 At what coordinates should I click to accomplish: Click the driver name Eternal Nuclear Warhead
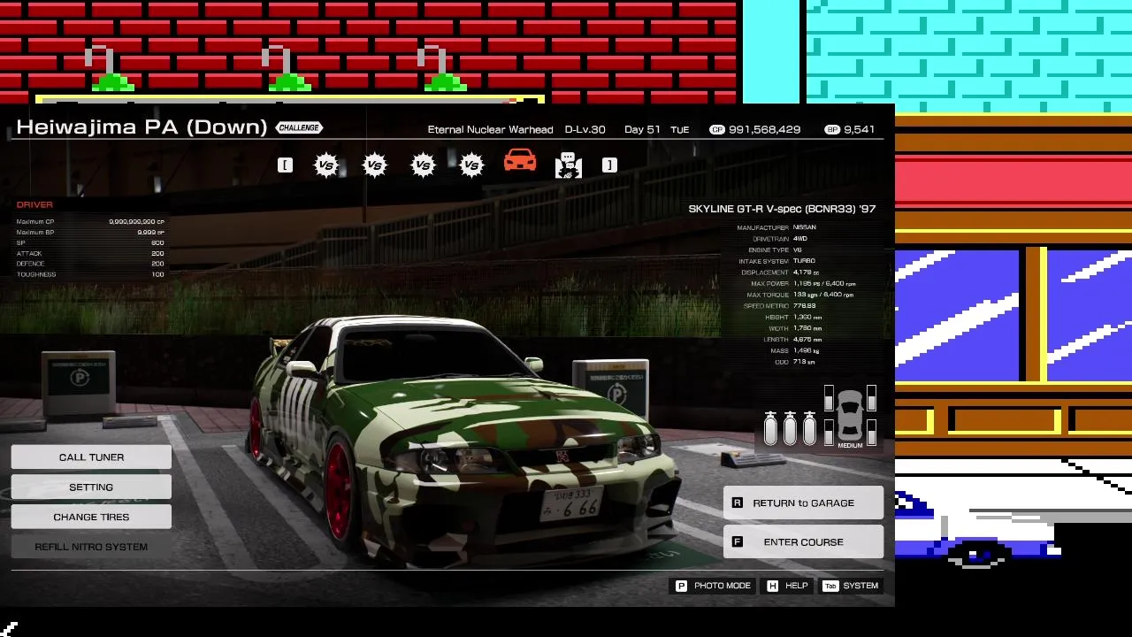(x=490, y=129)
